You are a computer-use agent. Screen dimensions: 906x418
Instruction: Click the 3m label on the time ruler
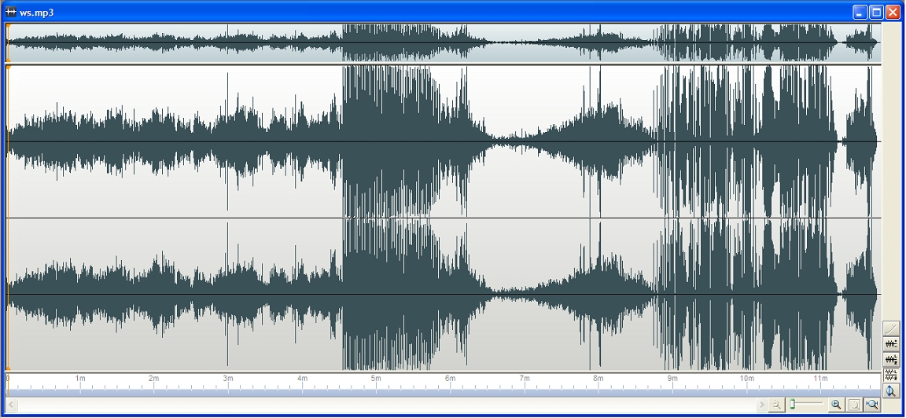tap(228, 378)
